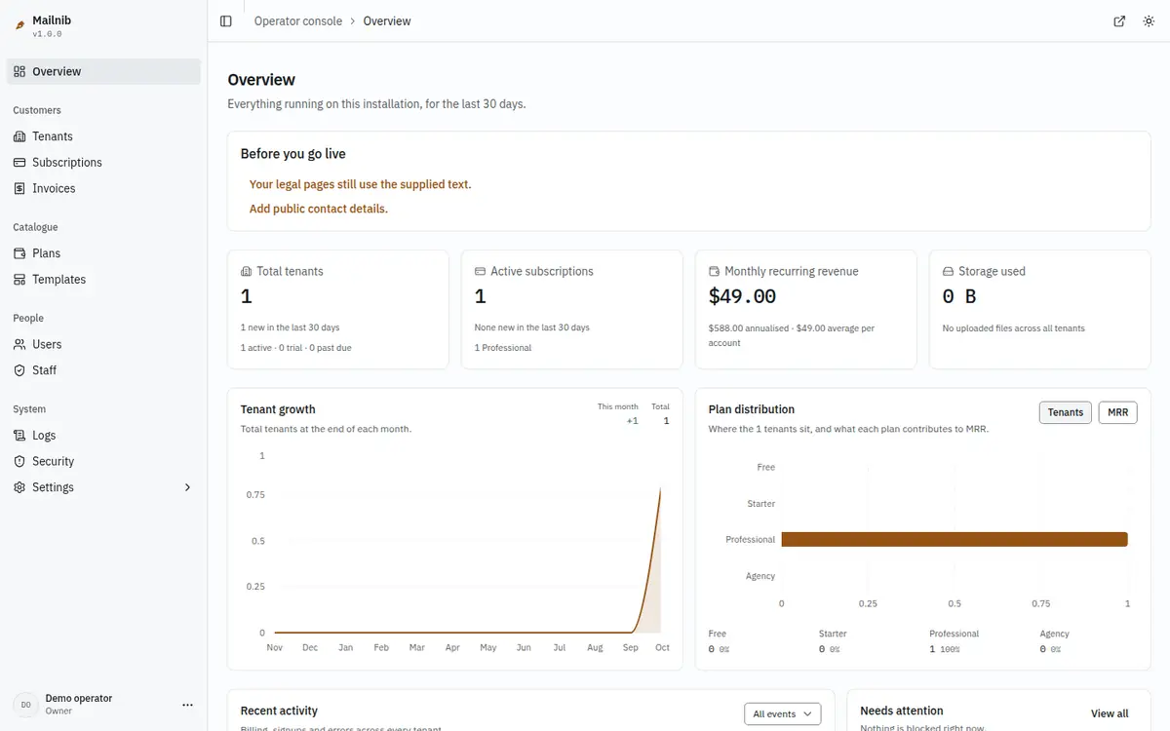The width and height of the screenshot is (1170, 731).
Task: Switch plan distribution to MRR view
Action: click(1117, 412)
